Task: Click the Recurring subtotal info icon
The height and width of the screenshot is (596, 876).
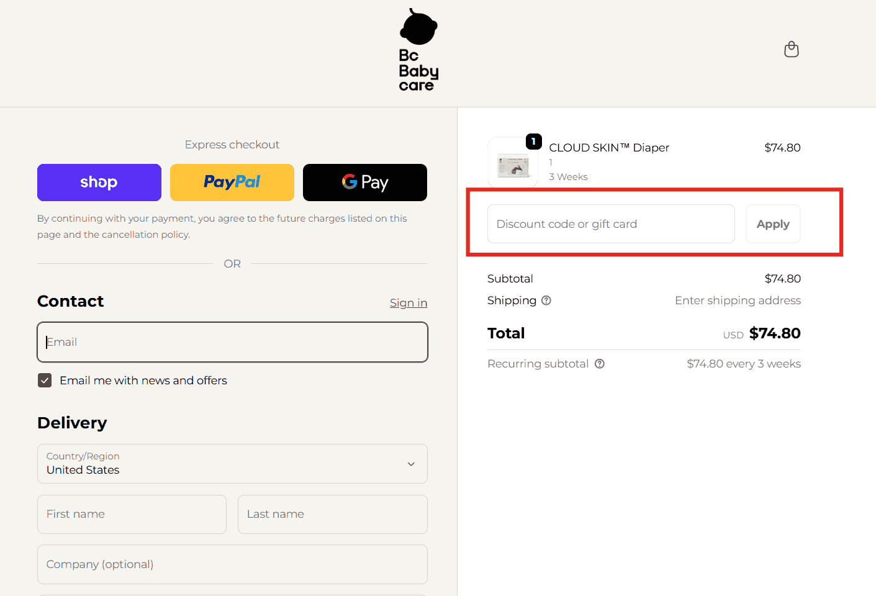Action: pos(600,364)
